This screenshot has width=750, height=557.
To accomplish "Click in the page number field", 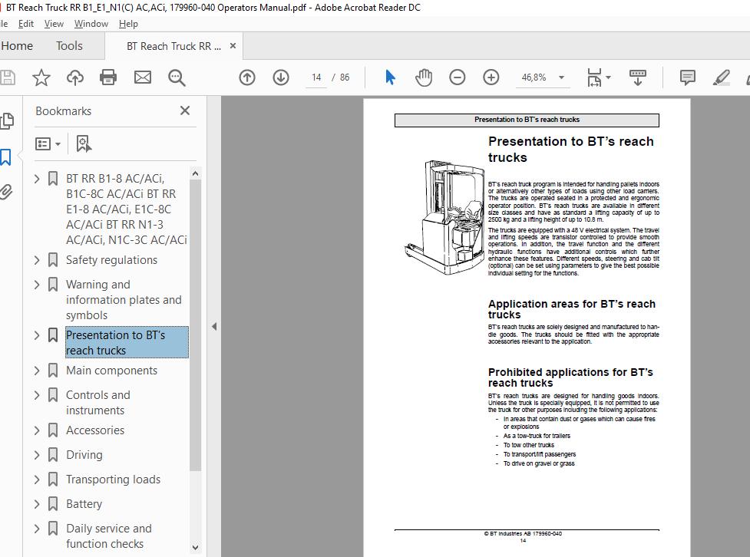I will (315, 77).
